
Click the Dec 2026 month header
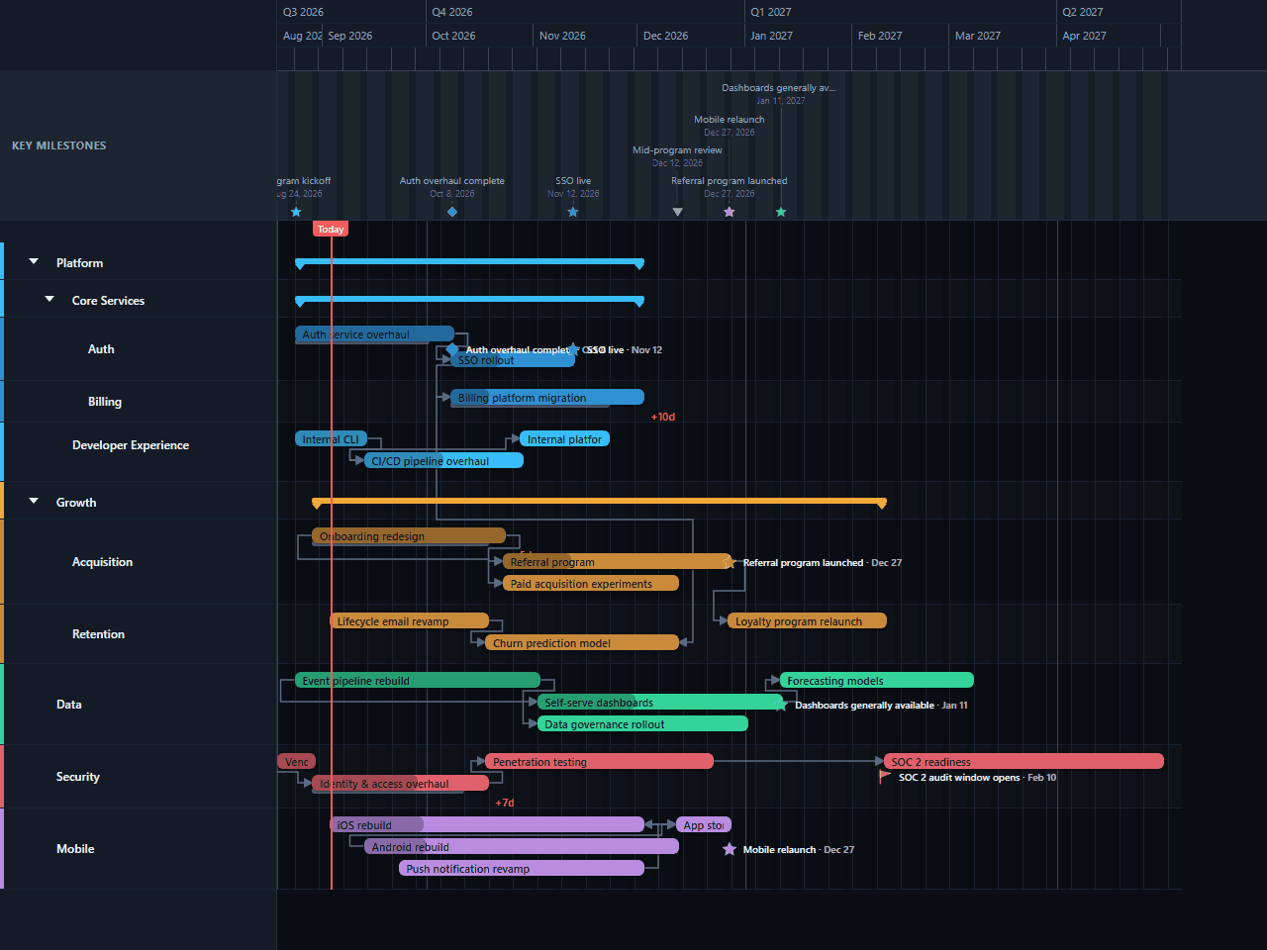tap(665, 36)
